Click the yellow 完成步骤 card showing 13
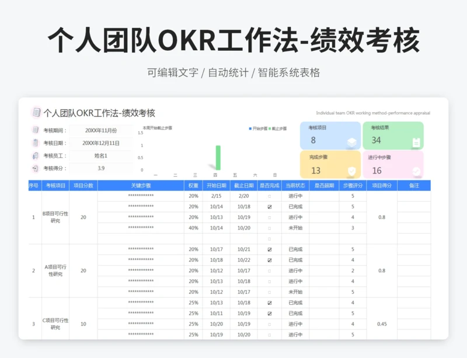The width and height of the screenshot is (467, 358). 330,165
